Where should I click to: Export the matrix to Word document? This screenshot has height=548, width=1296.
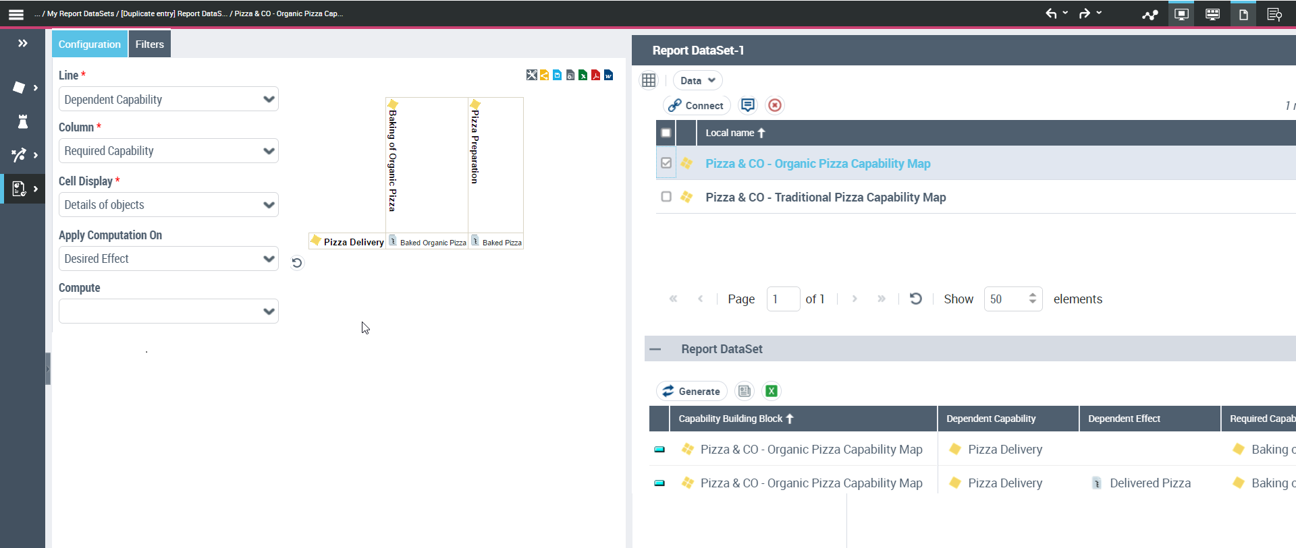(608, 75)
